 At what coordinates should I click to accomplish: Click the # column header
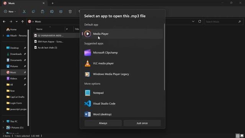(67, 29)
